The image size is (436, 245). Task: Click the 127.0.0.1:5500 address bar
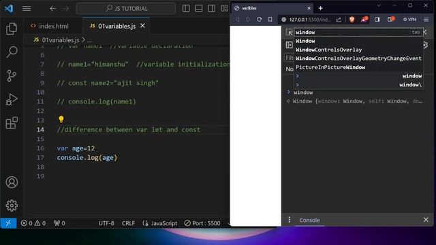coord(309,20)
